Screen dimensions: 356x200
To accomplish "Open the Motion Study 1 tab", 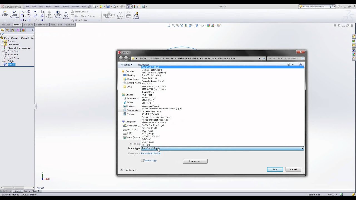I will pyautogui.click(x=31, y=191).
